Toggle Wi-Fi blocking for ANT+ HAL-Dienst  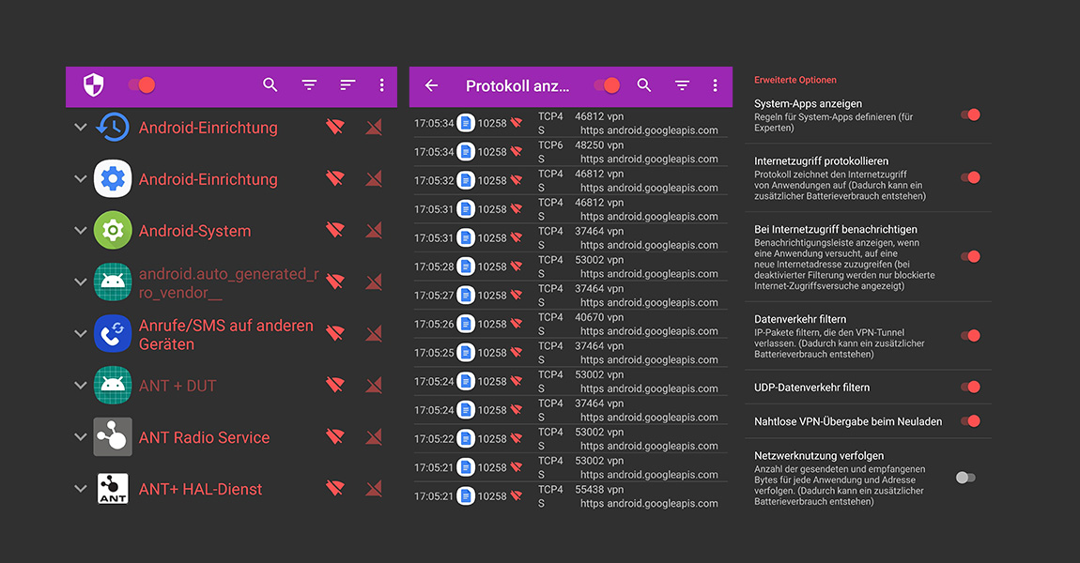click(x=334, y=488)
